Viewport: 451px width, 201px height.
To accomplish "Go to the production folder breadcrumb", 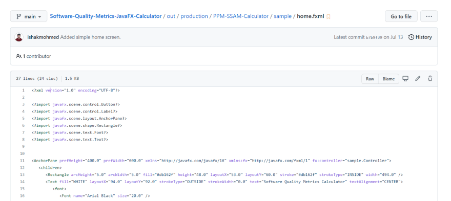I will tap(194, 16).
